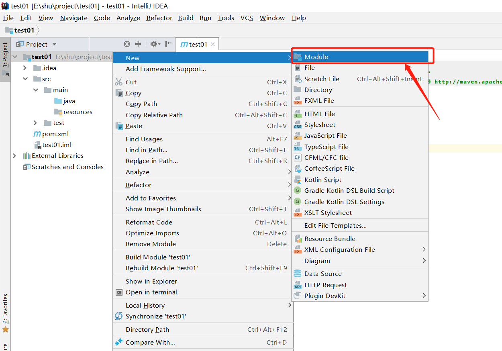Click the Stylesheet CSS icon
502x351 pixels.
point(298,125)
